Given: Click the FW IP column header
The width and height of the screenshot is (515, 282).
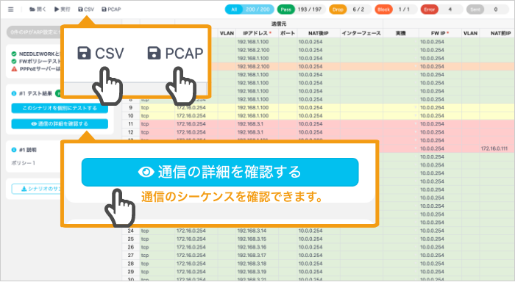Looking at the screenshot, I should (440, 34).
